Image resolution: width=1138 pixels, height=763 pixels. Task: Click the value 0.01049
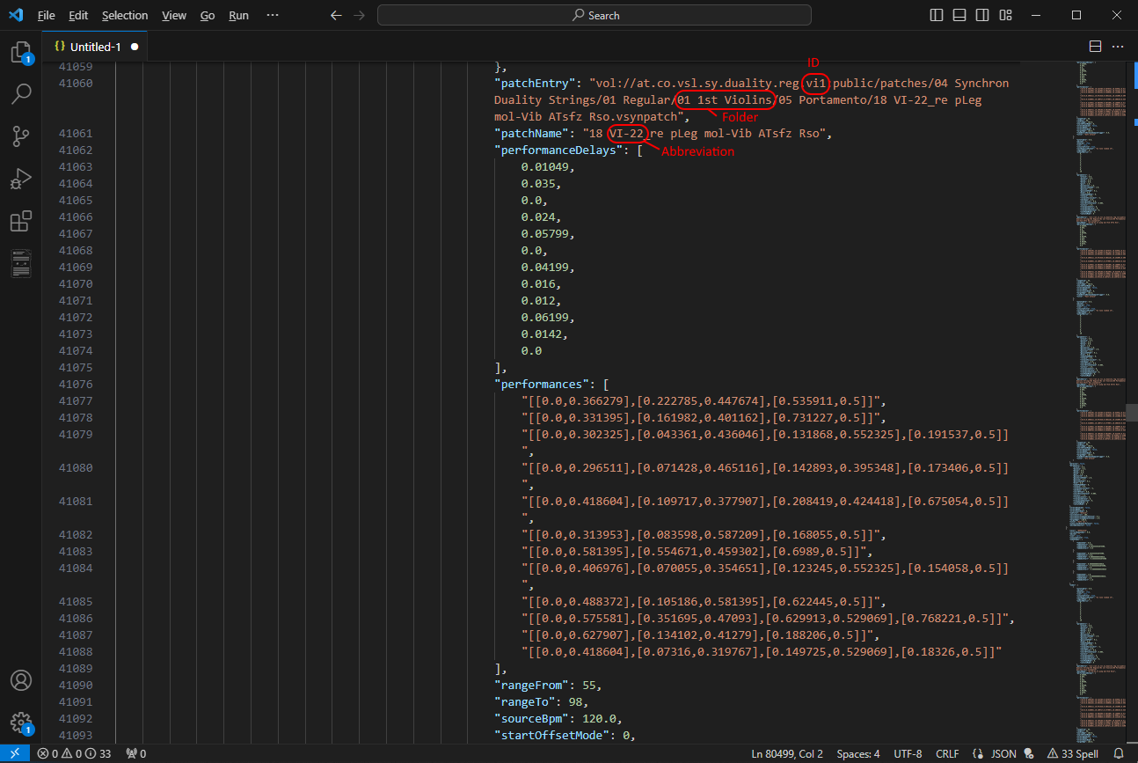(545, 167)
